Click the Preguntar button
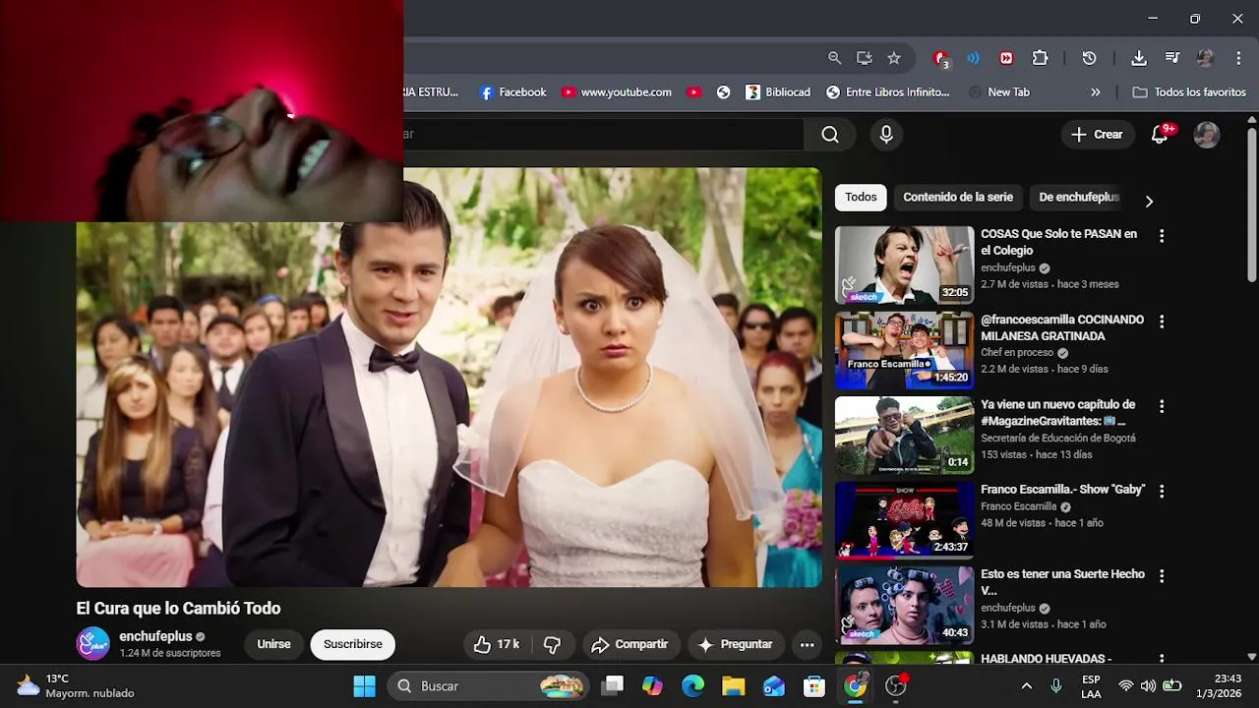1259x708 pixels. point(736,645)
